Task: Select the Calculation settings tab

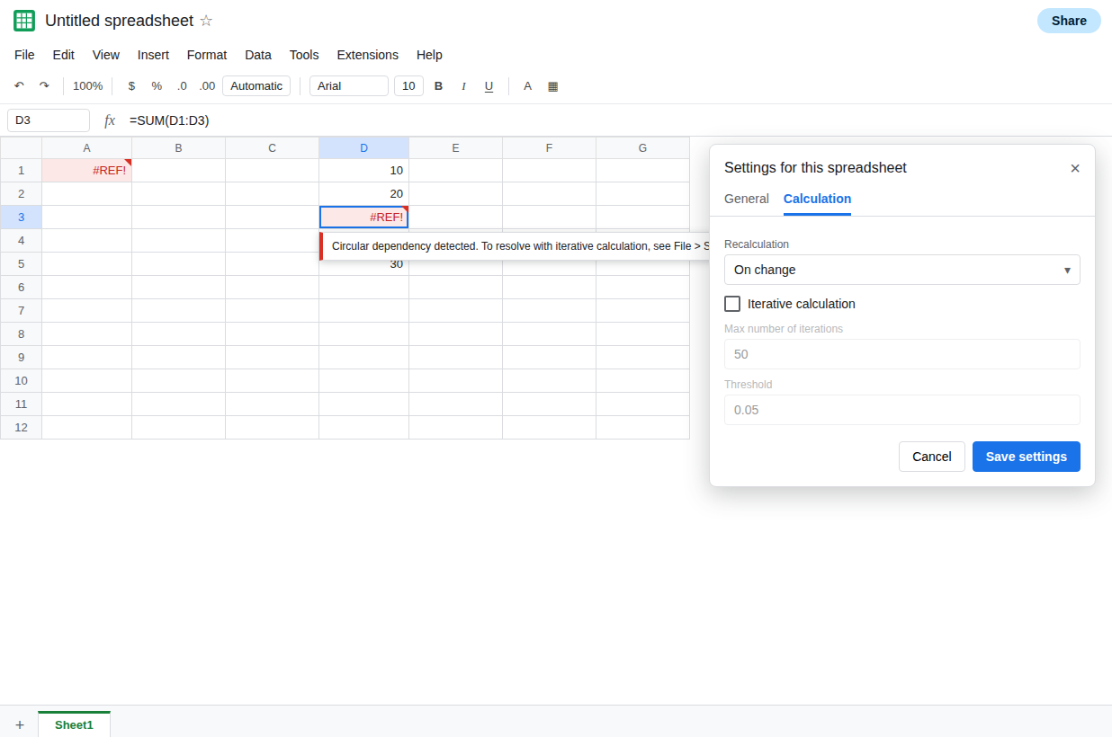Action: (x=817, y=199)
